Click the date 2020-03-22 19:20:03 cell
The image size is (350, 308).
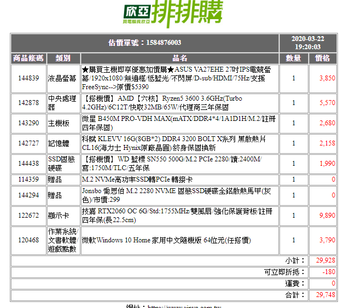[308, 43]
